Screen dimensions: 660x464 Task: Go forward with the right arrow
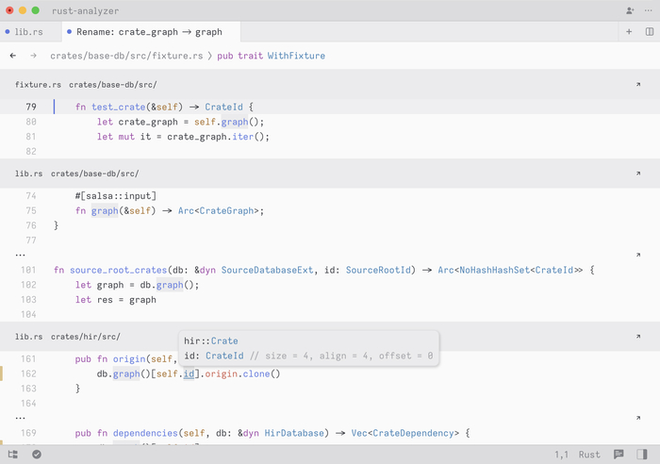pyautogui.click(x=33, y=56)
